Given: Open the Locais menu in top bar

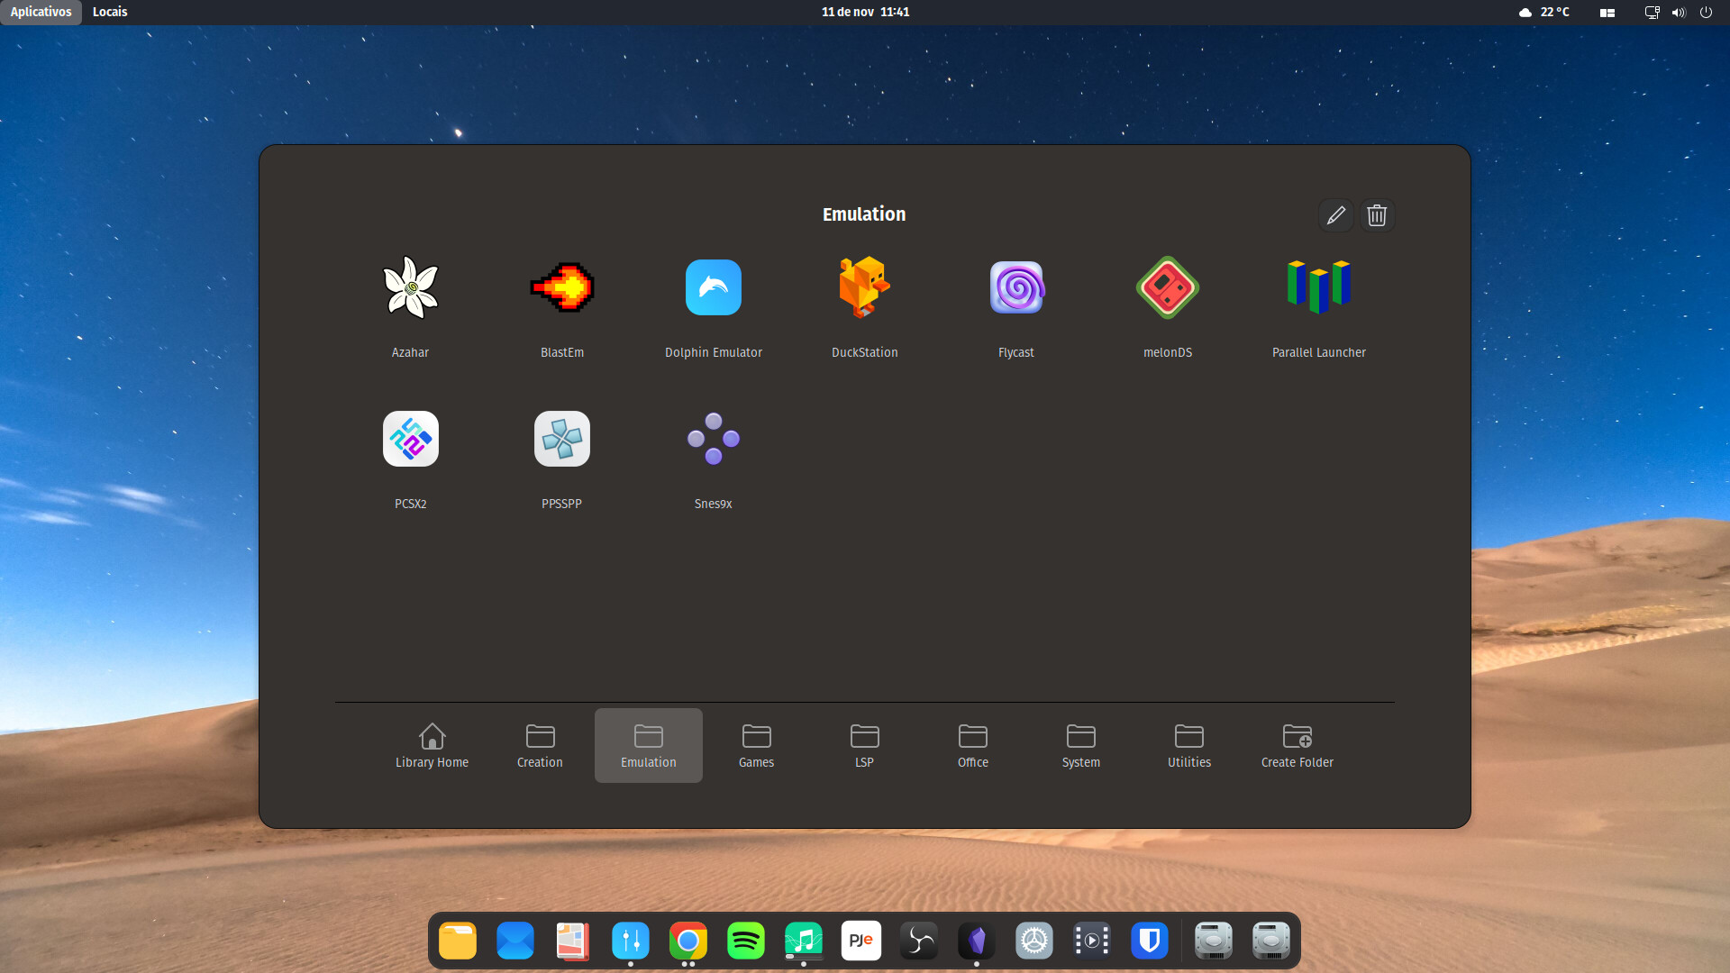Looking at the screenshot, I should [110, 12].
